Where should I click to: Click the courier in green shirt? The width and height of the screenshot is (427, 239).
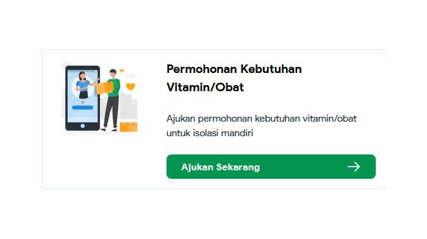(x=112, y=100)
